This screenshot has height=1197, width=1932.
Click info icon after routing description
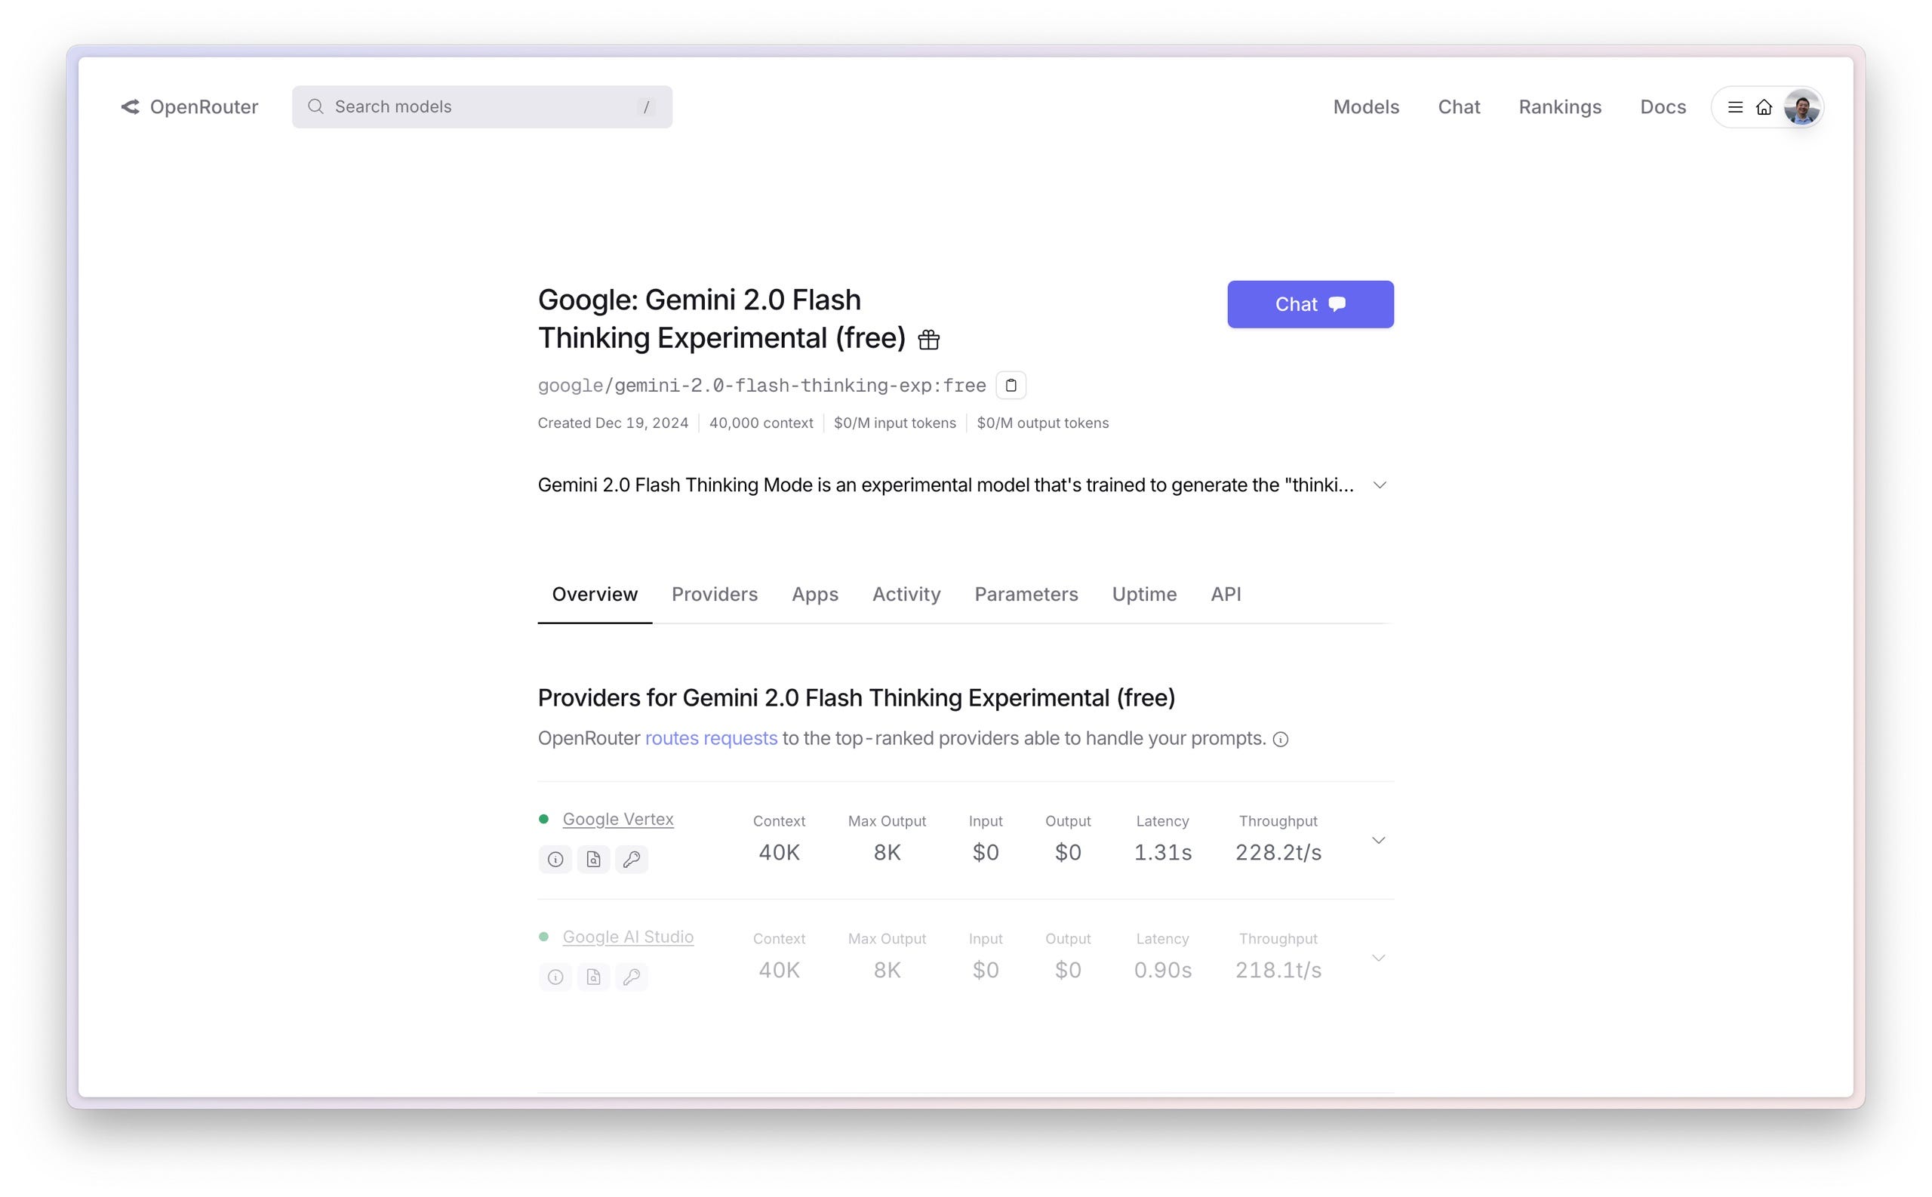1280,740
